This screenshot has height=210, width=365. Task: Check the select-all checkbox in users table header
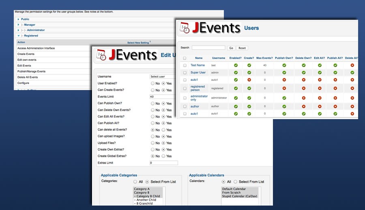coord(185,58)
